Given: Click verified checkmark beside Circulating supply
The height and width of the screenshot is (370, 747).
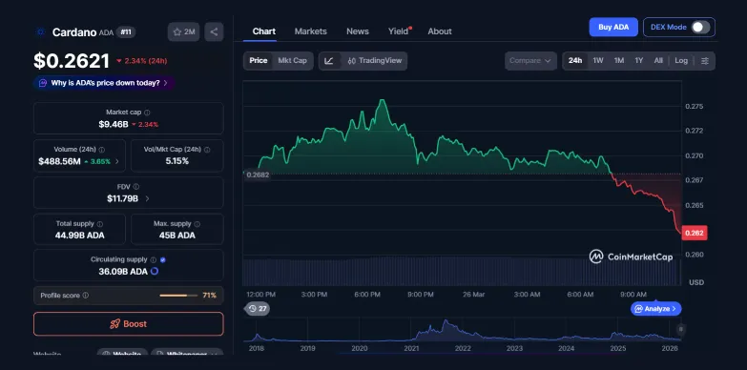Looking at the screenshot, I should (x=163, y=260).
